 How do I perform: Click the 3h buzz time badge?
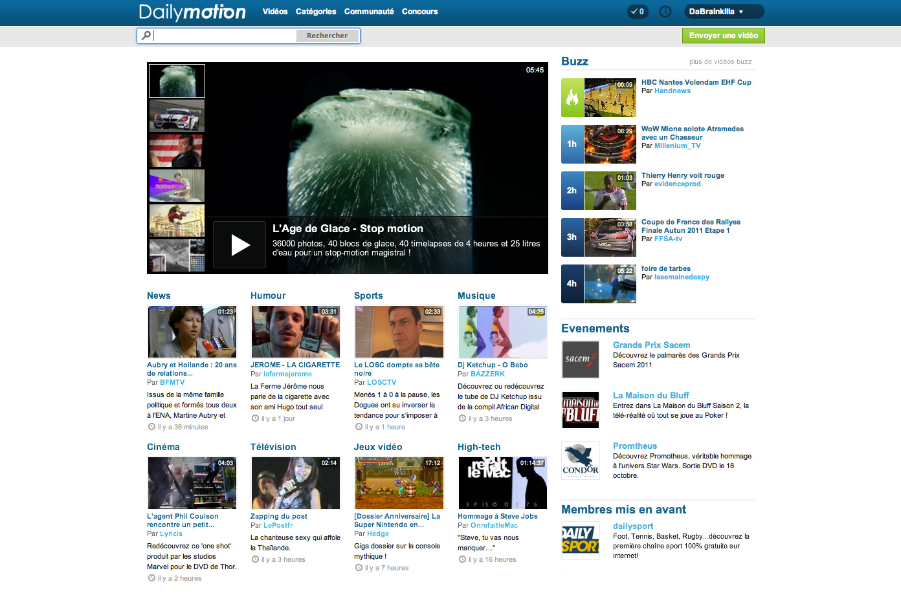pos(572,237)
